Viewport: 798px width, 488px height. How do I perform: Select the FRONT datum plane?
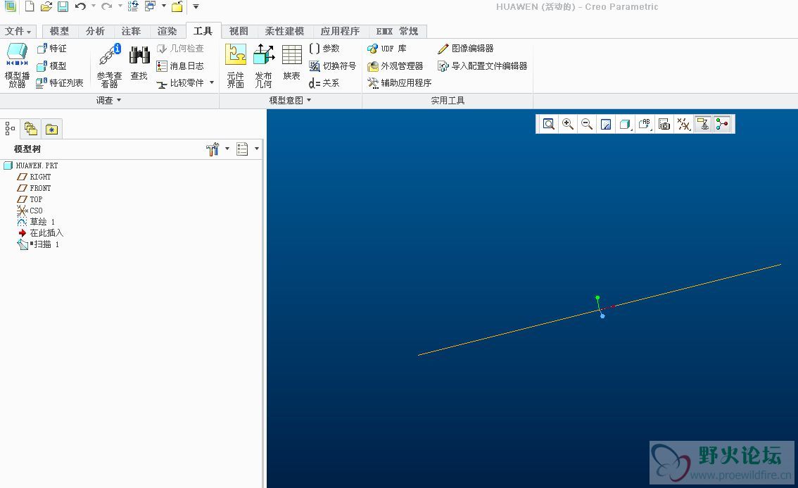34,188
